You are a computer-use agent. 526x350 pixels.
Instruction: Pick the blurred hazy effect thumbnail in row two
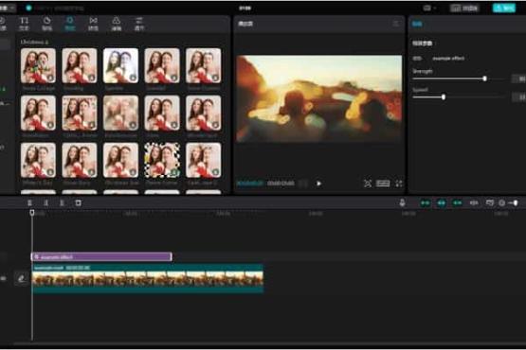click(x=120, y=113)
